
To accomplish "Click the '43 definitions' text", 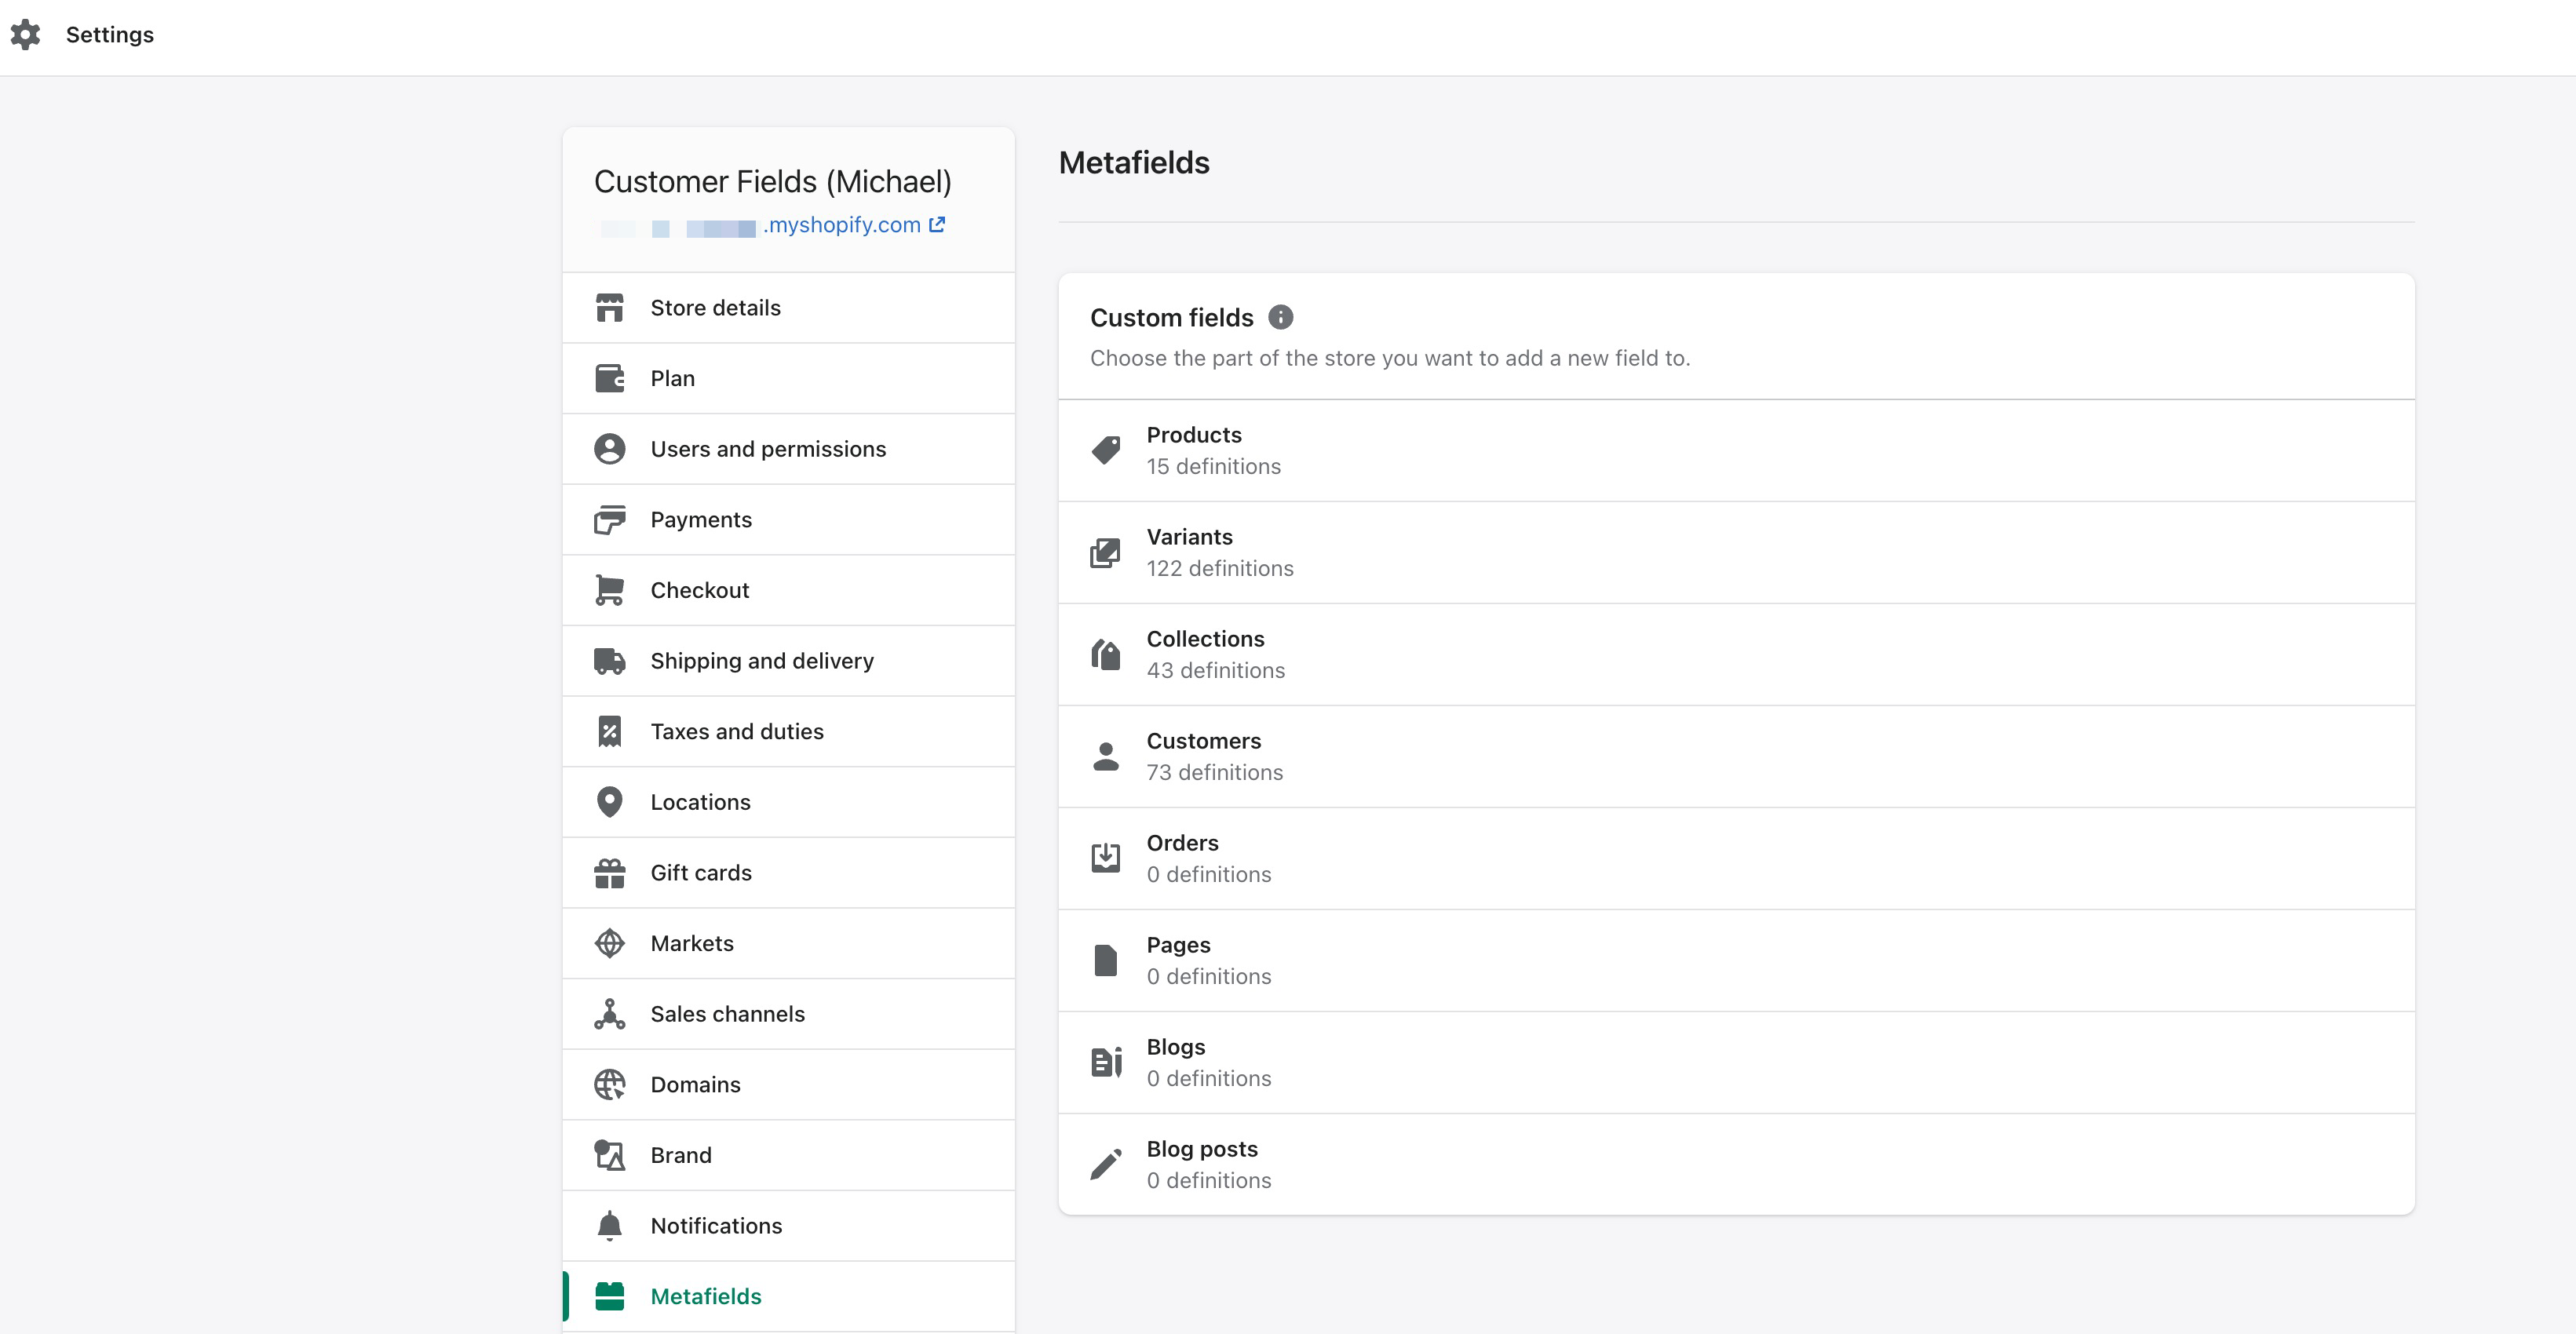I will click(1216, 671).
